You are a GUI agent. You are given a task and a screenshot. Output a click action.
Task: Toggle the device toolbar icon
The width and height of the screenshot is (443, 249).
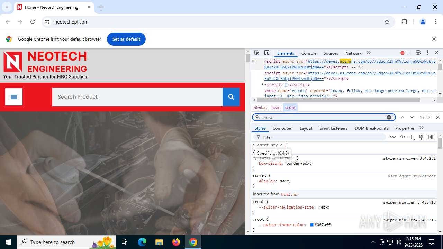point(266,53)
